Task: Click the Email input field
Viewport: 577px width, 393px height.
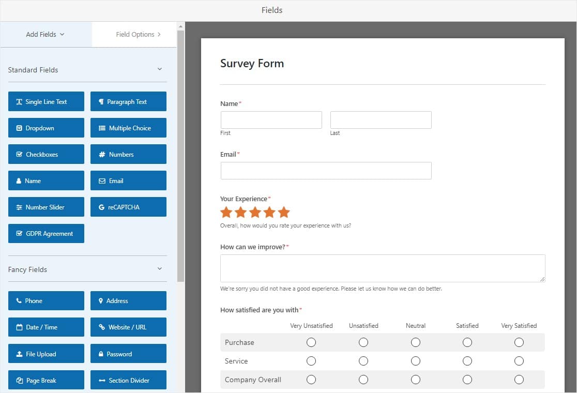Action: (x=326, y=171)
